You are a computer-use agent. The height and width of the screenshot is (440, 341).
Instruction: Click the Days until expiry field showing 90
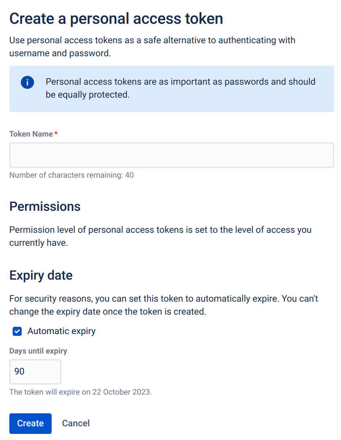point(35,372)
